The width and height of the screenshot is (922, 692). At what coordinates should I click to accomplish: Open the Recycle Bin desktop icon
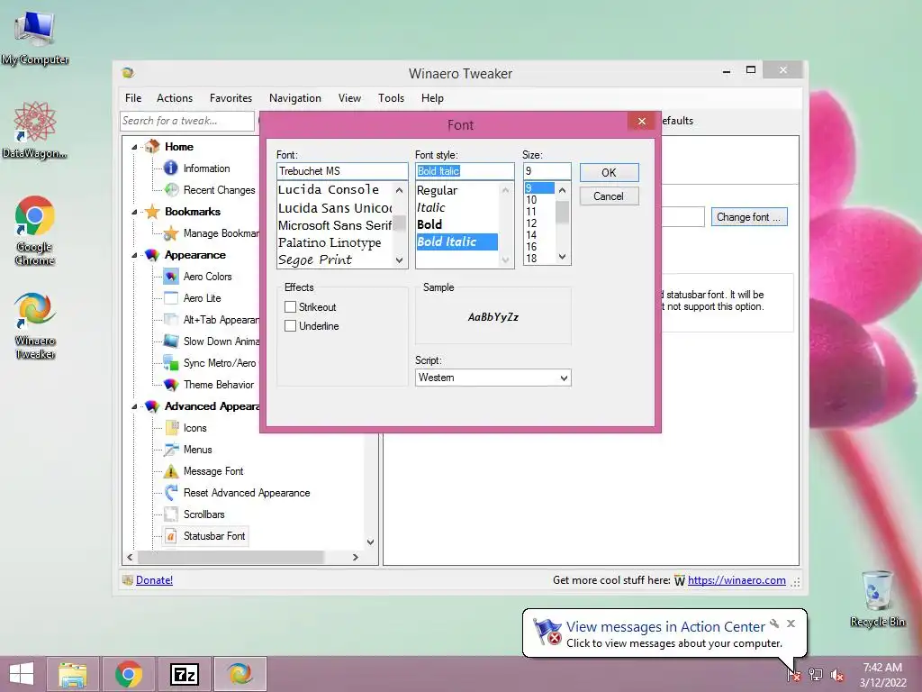click(x=877, y=597)
